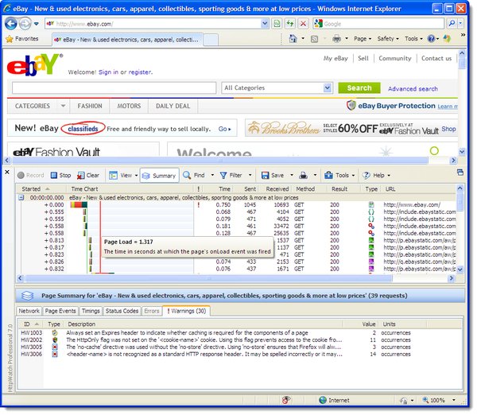Click the green eBay Search button
This screenshot has width=477, height=415.
coord(359,88)
